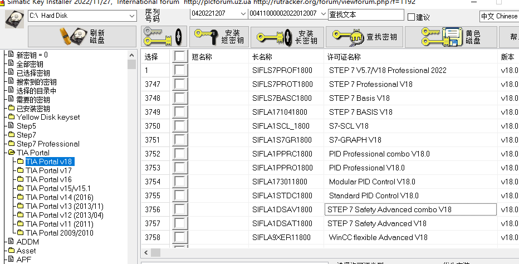Sort by 版本 column header
Viewport: 519px width, 264px height.
tap(508, 57)
